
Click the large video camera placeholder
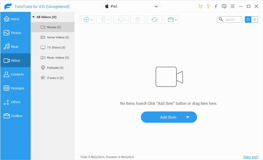169,77
